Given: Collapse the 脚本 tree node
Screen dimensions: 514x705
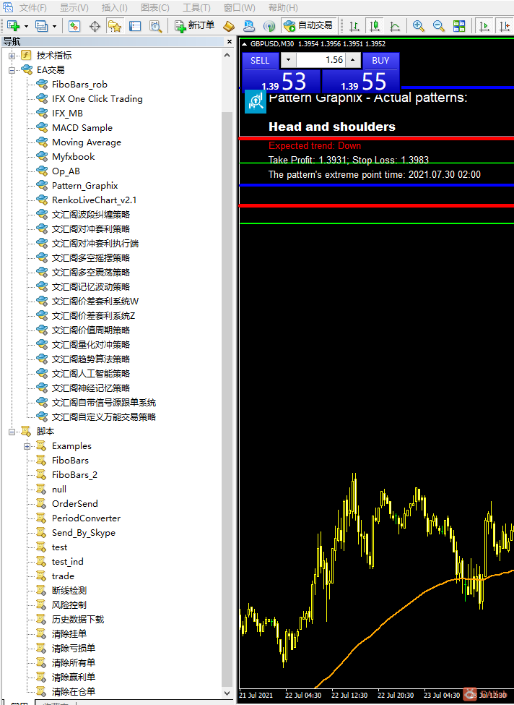Looking at the screenshot, I should [12, 432].
